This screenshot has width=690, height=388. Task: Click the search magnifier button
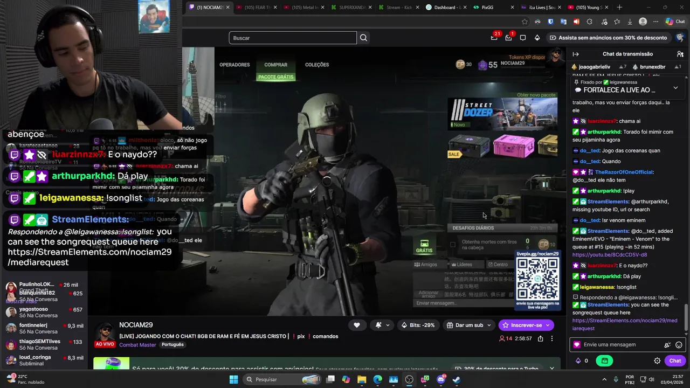coord(364,38)
